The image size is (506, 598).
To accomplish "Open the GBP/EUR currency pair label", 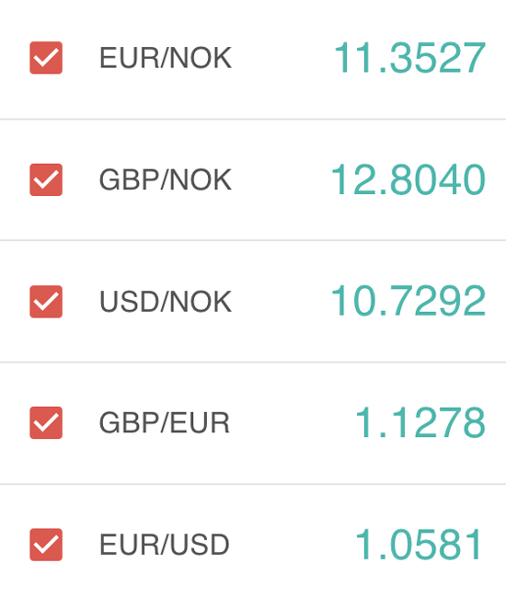I will 165,423.
